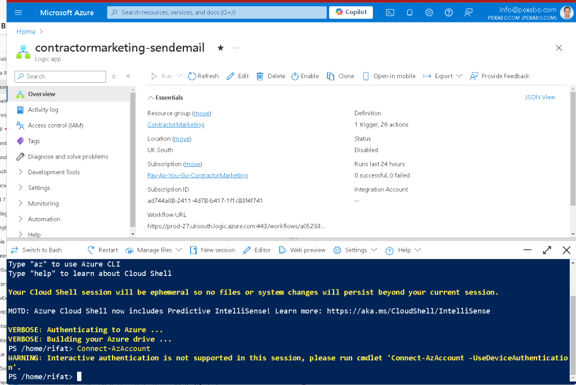Minimize the Cloud Shell pane
This screenshot has width=576, height=385.
[x=527, y=250]
